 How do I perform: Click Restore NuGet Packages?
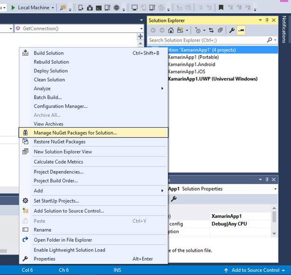click(x=94, y=142)
